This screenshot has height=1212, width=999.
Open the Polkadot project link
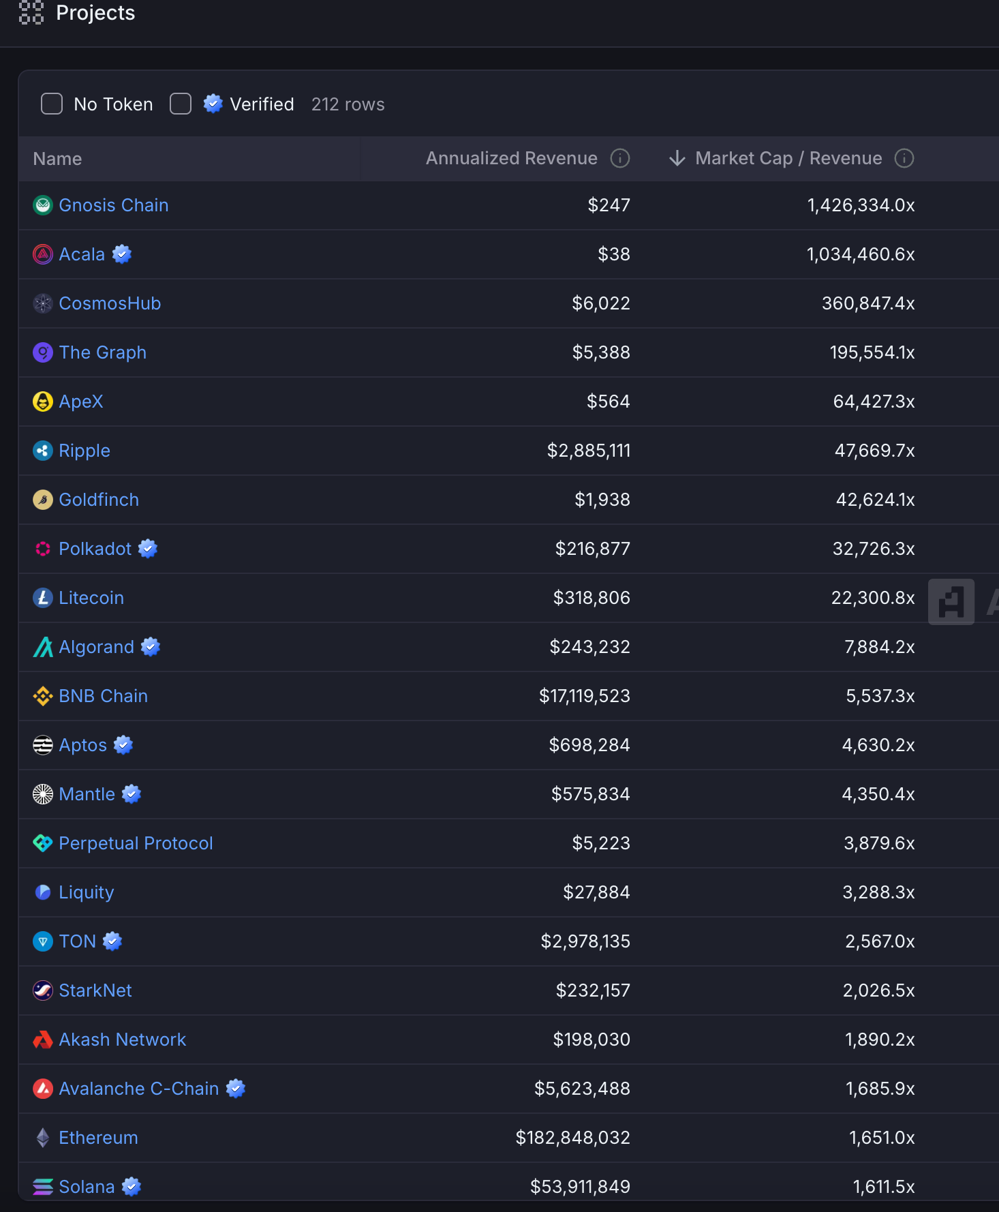95,549
